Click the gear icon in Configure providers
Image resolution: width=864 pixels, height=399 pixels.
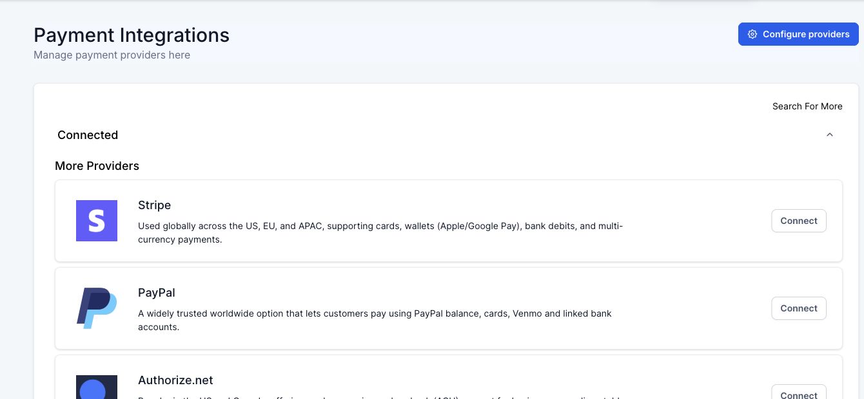pos(752,34)
